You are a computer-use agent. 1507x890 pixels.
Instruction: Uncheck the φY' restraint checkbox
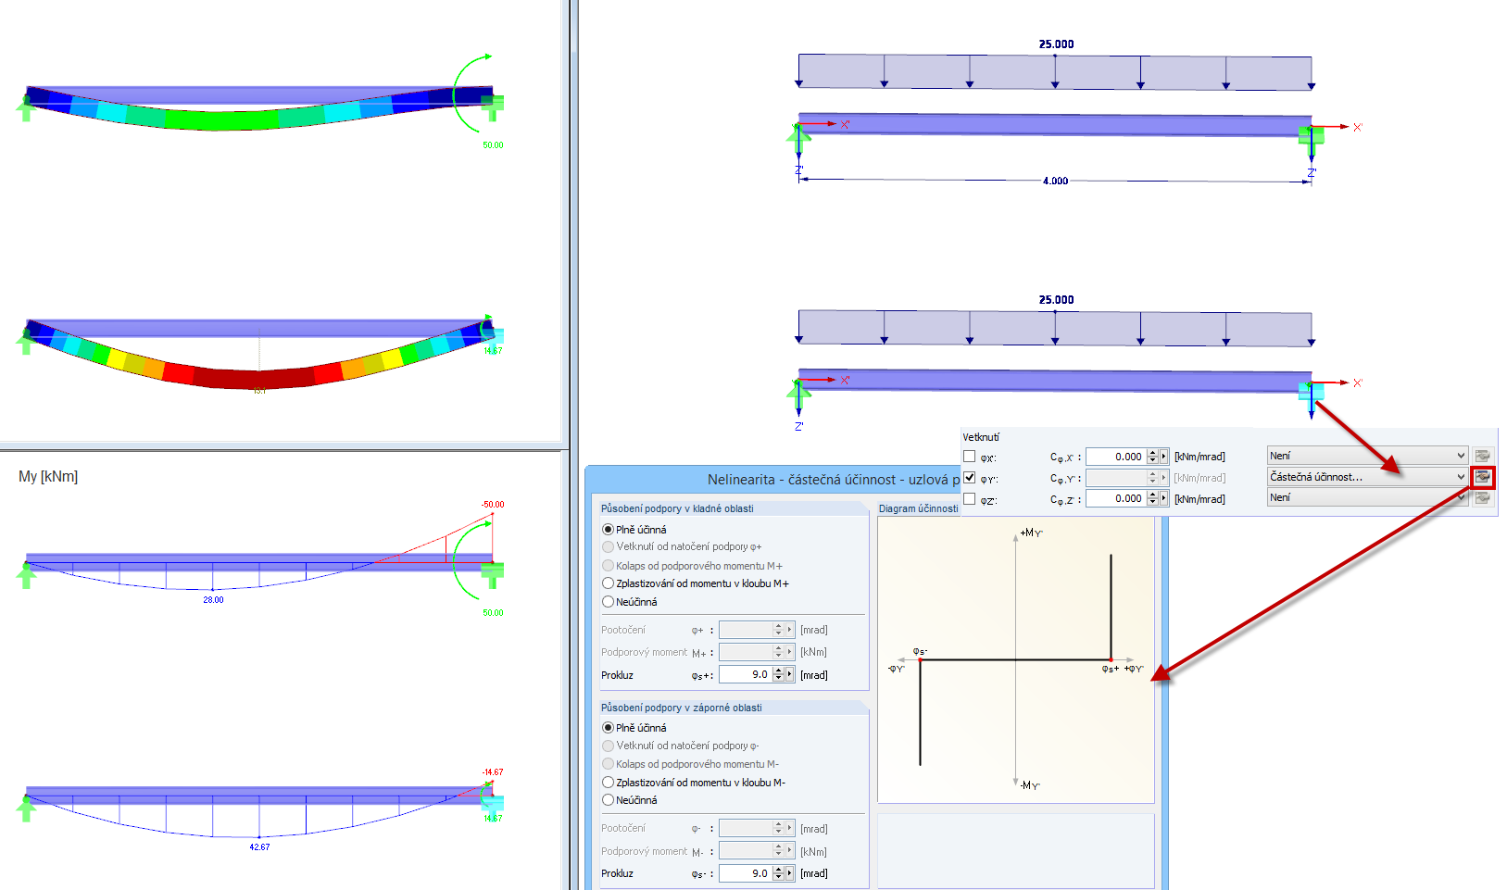969,478
